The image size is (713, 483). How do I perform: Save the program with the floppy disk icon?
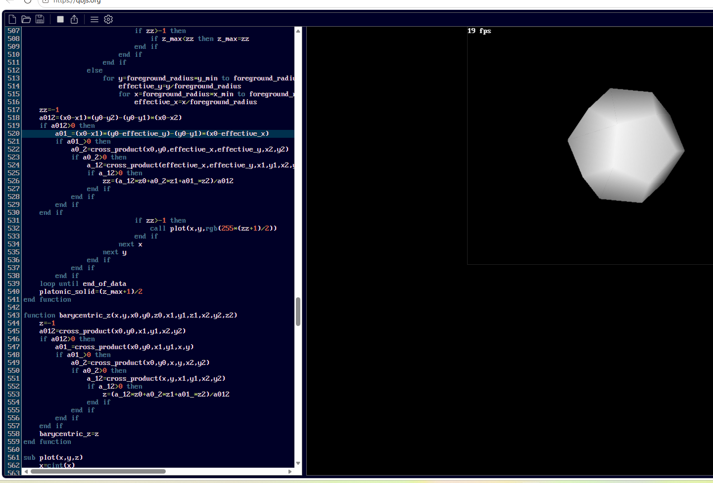click(x=40, y=19)
